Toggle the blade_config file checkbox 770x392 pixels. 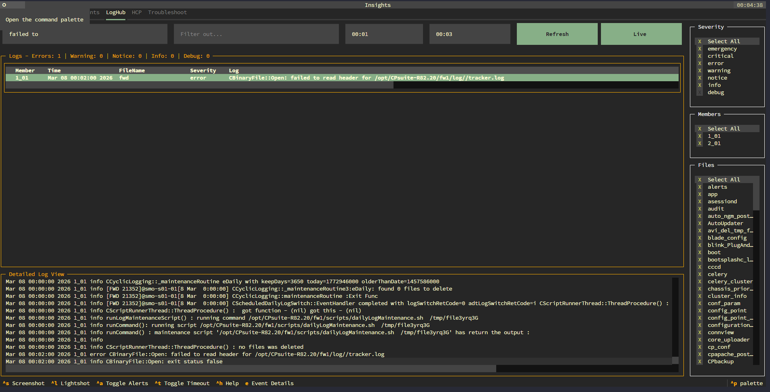700,238
